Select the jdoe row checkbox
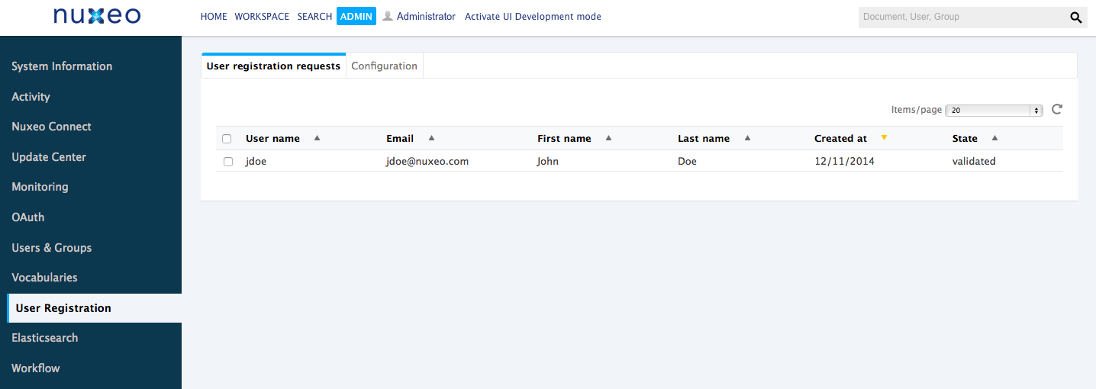Viewport: 1096px width, 389px height. coord(228,162)
